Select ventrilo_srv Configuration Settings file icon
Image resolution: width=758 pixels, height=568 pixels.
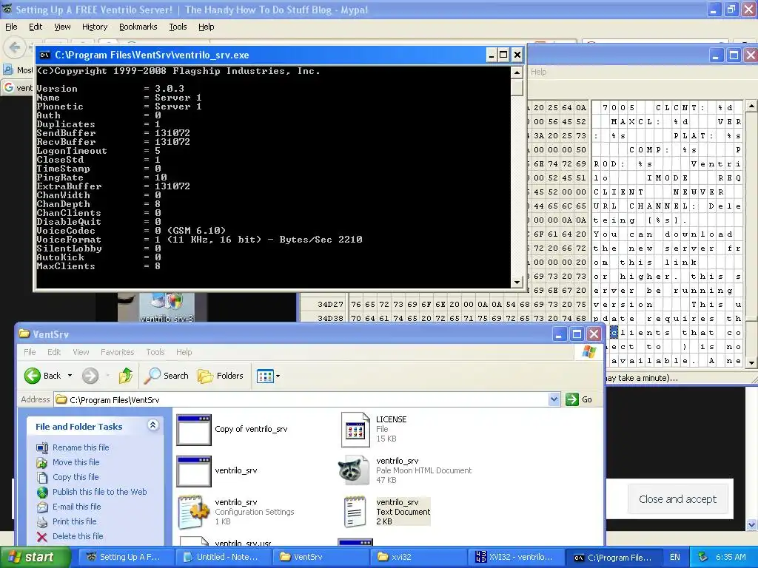click(x=193, y=512)
